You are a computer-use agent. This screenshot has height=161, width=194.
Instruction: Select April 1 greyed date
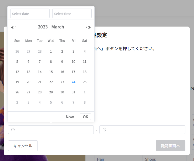coord(85,92)
